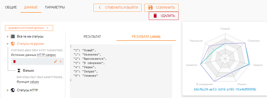Click the В ожидании axis label on radar chart
This screenshot has width=267, height=98.
(x=205, y=84)
